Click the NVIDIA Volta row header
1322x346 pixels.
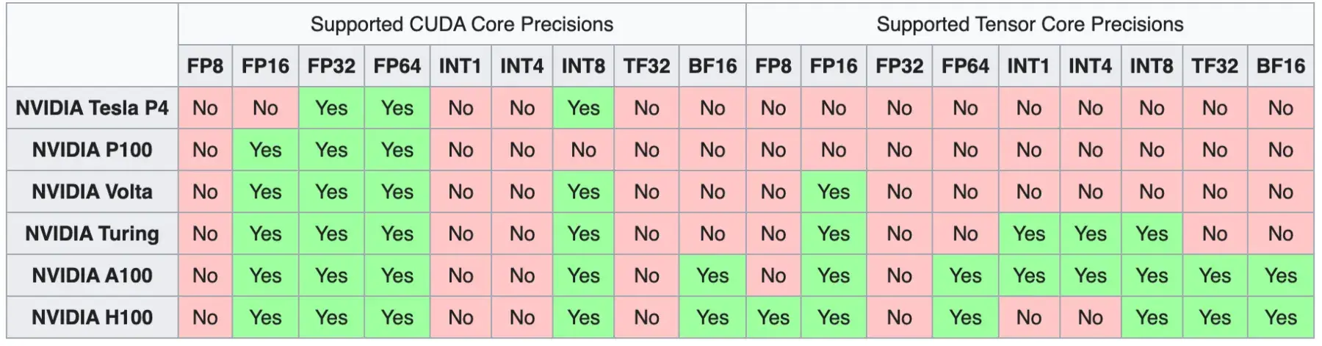coord(92,192)
